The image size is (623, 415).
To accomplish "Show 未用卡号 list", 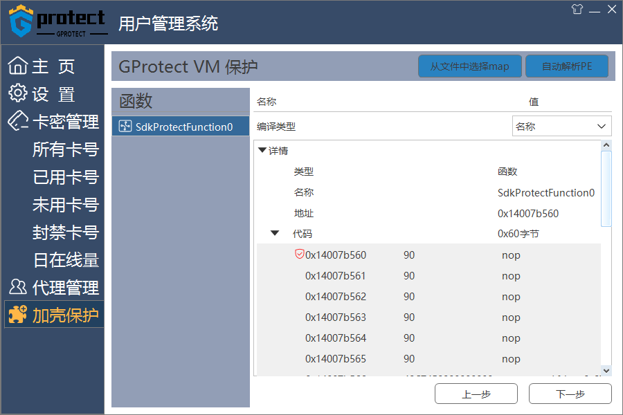I will coord(66,205).
